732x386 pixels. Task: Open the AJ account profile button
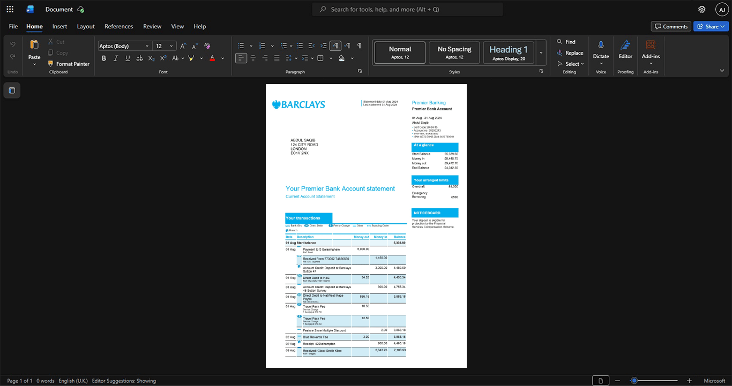[722, 9]
